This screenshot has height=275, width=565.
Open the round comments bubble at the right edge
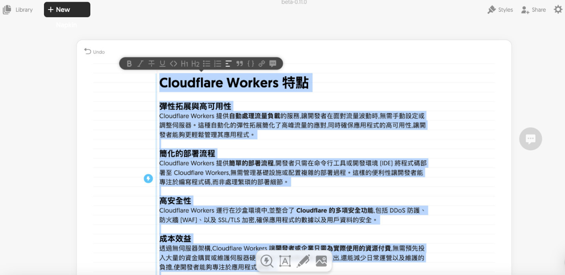(x=530, y=139)
